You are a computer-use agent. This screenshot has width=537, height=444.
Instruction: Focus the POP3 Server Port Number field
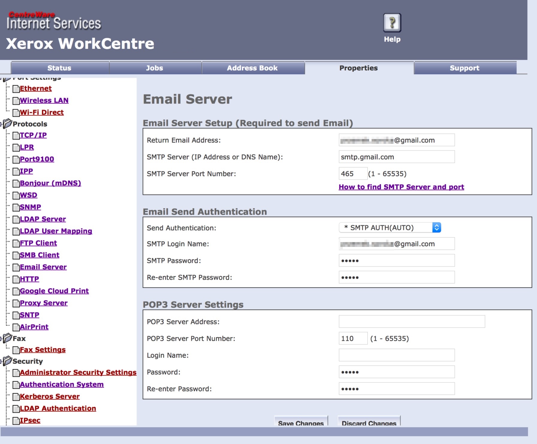tap(353, 338)
